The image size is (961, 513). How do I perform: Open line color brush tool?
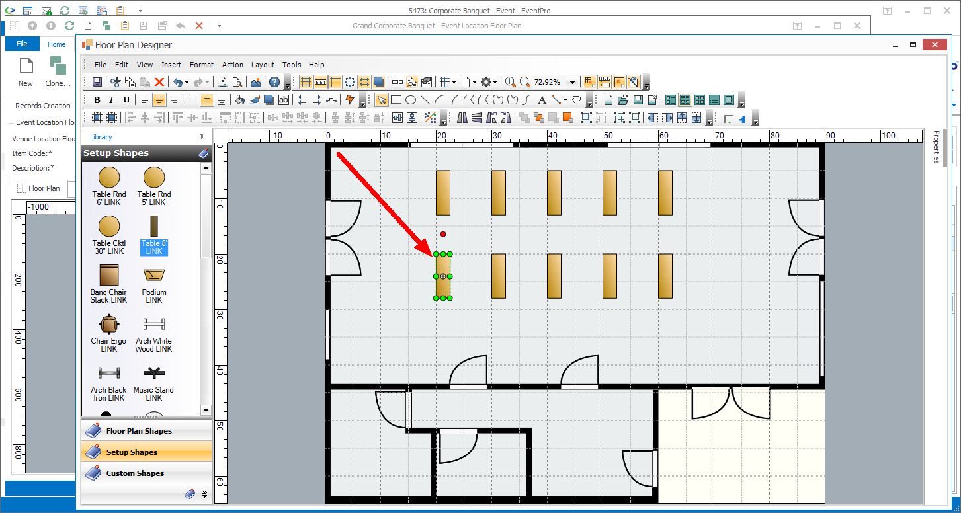[x=255, y=100]
